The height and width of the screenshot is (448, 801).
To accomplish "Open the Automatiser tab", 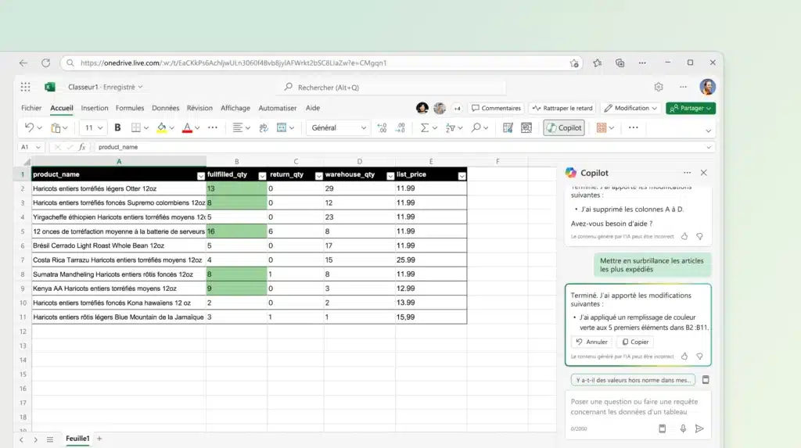I will point(278,108).
